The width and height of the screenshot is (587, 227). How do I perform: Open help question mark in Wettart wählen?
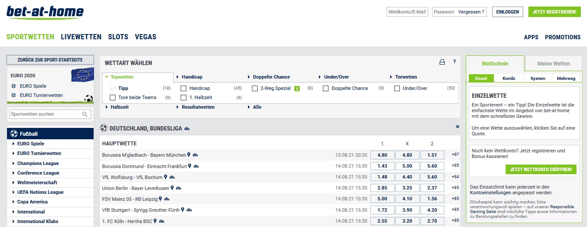tap(454, 62)
